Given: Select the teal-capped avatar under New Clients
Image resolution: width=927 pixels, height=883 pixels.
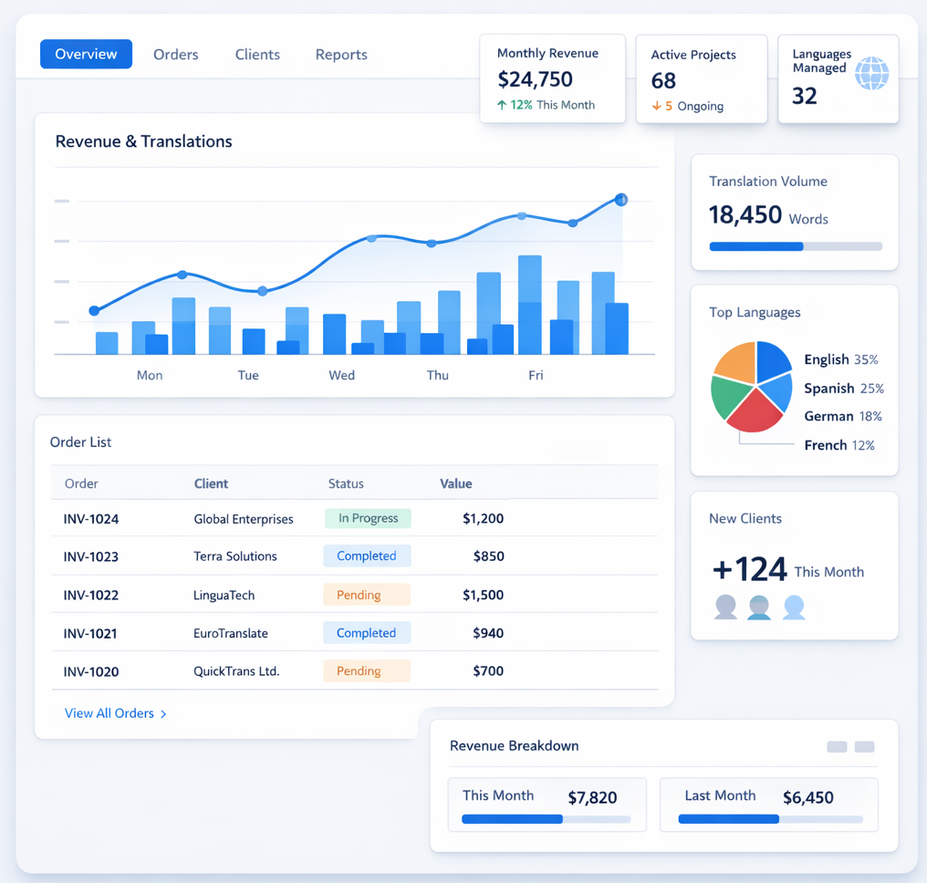Looking at the screenshot, I should point(759,607).
